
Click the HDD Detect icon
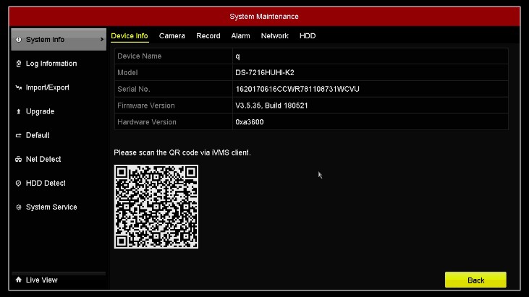19,183
